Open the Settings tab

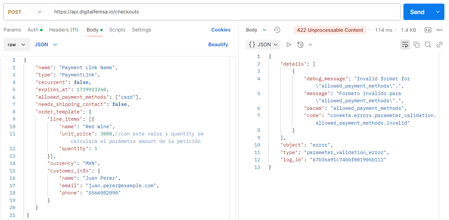[x=142, y=30]
